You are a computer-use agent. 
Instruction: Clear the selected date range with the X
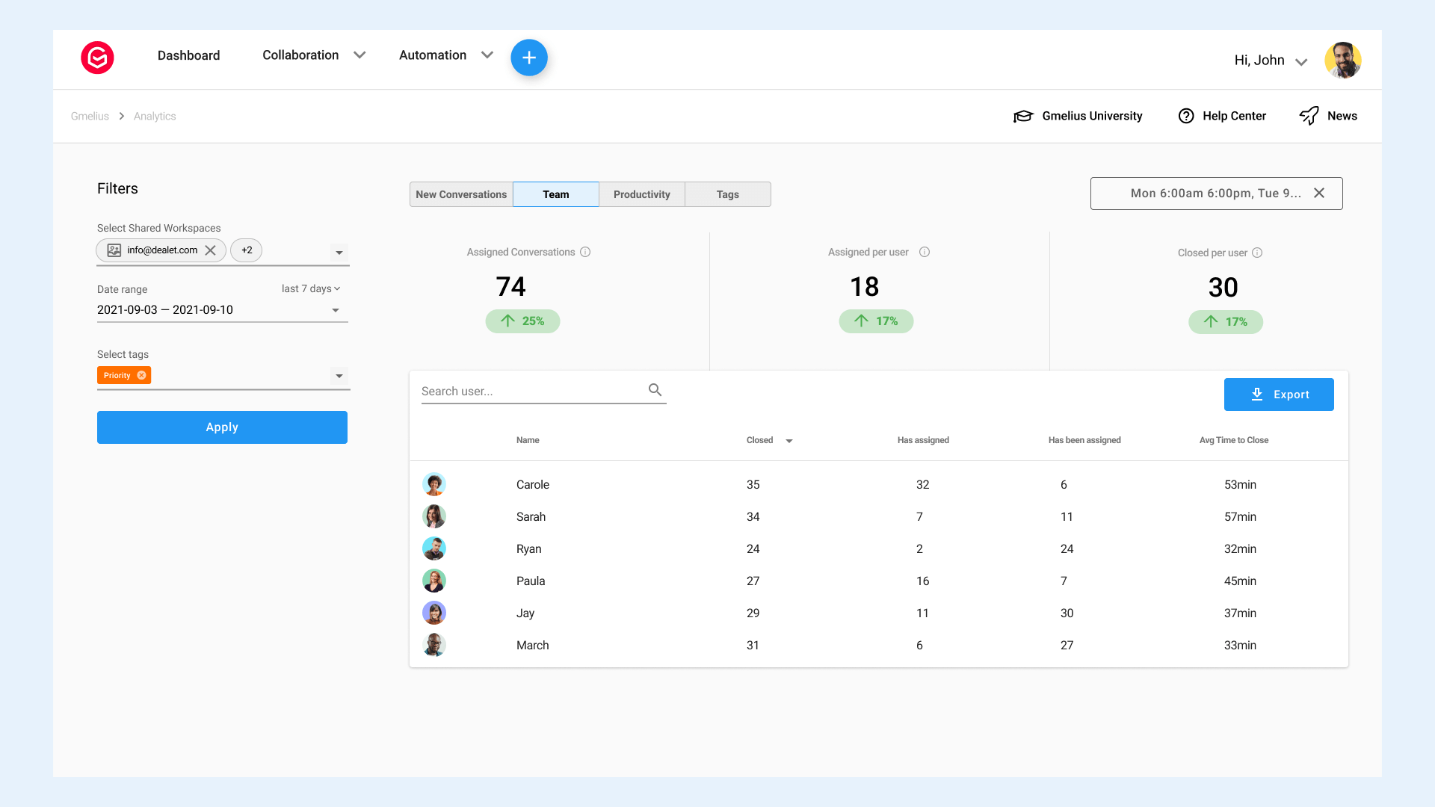(1319, 193)
